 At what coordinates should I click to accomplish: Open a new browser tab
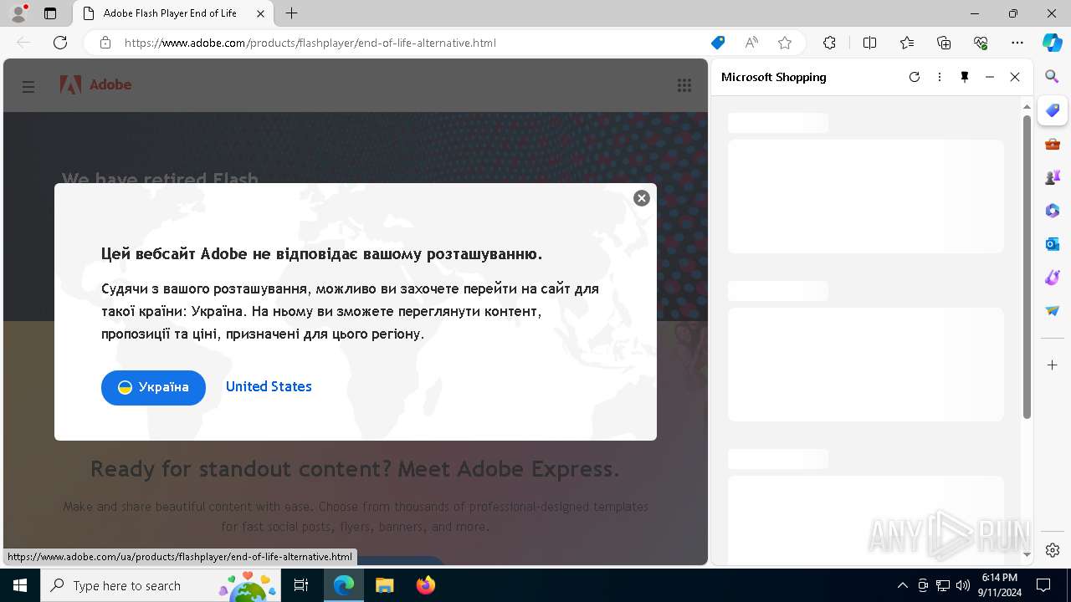tap(291, 13)
